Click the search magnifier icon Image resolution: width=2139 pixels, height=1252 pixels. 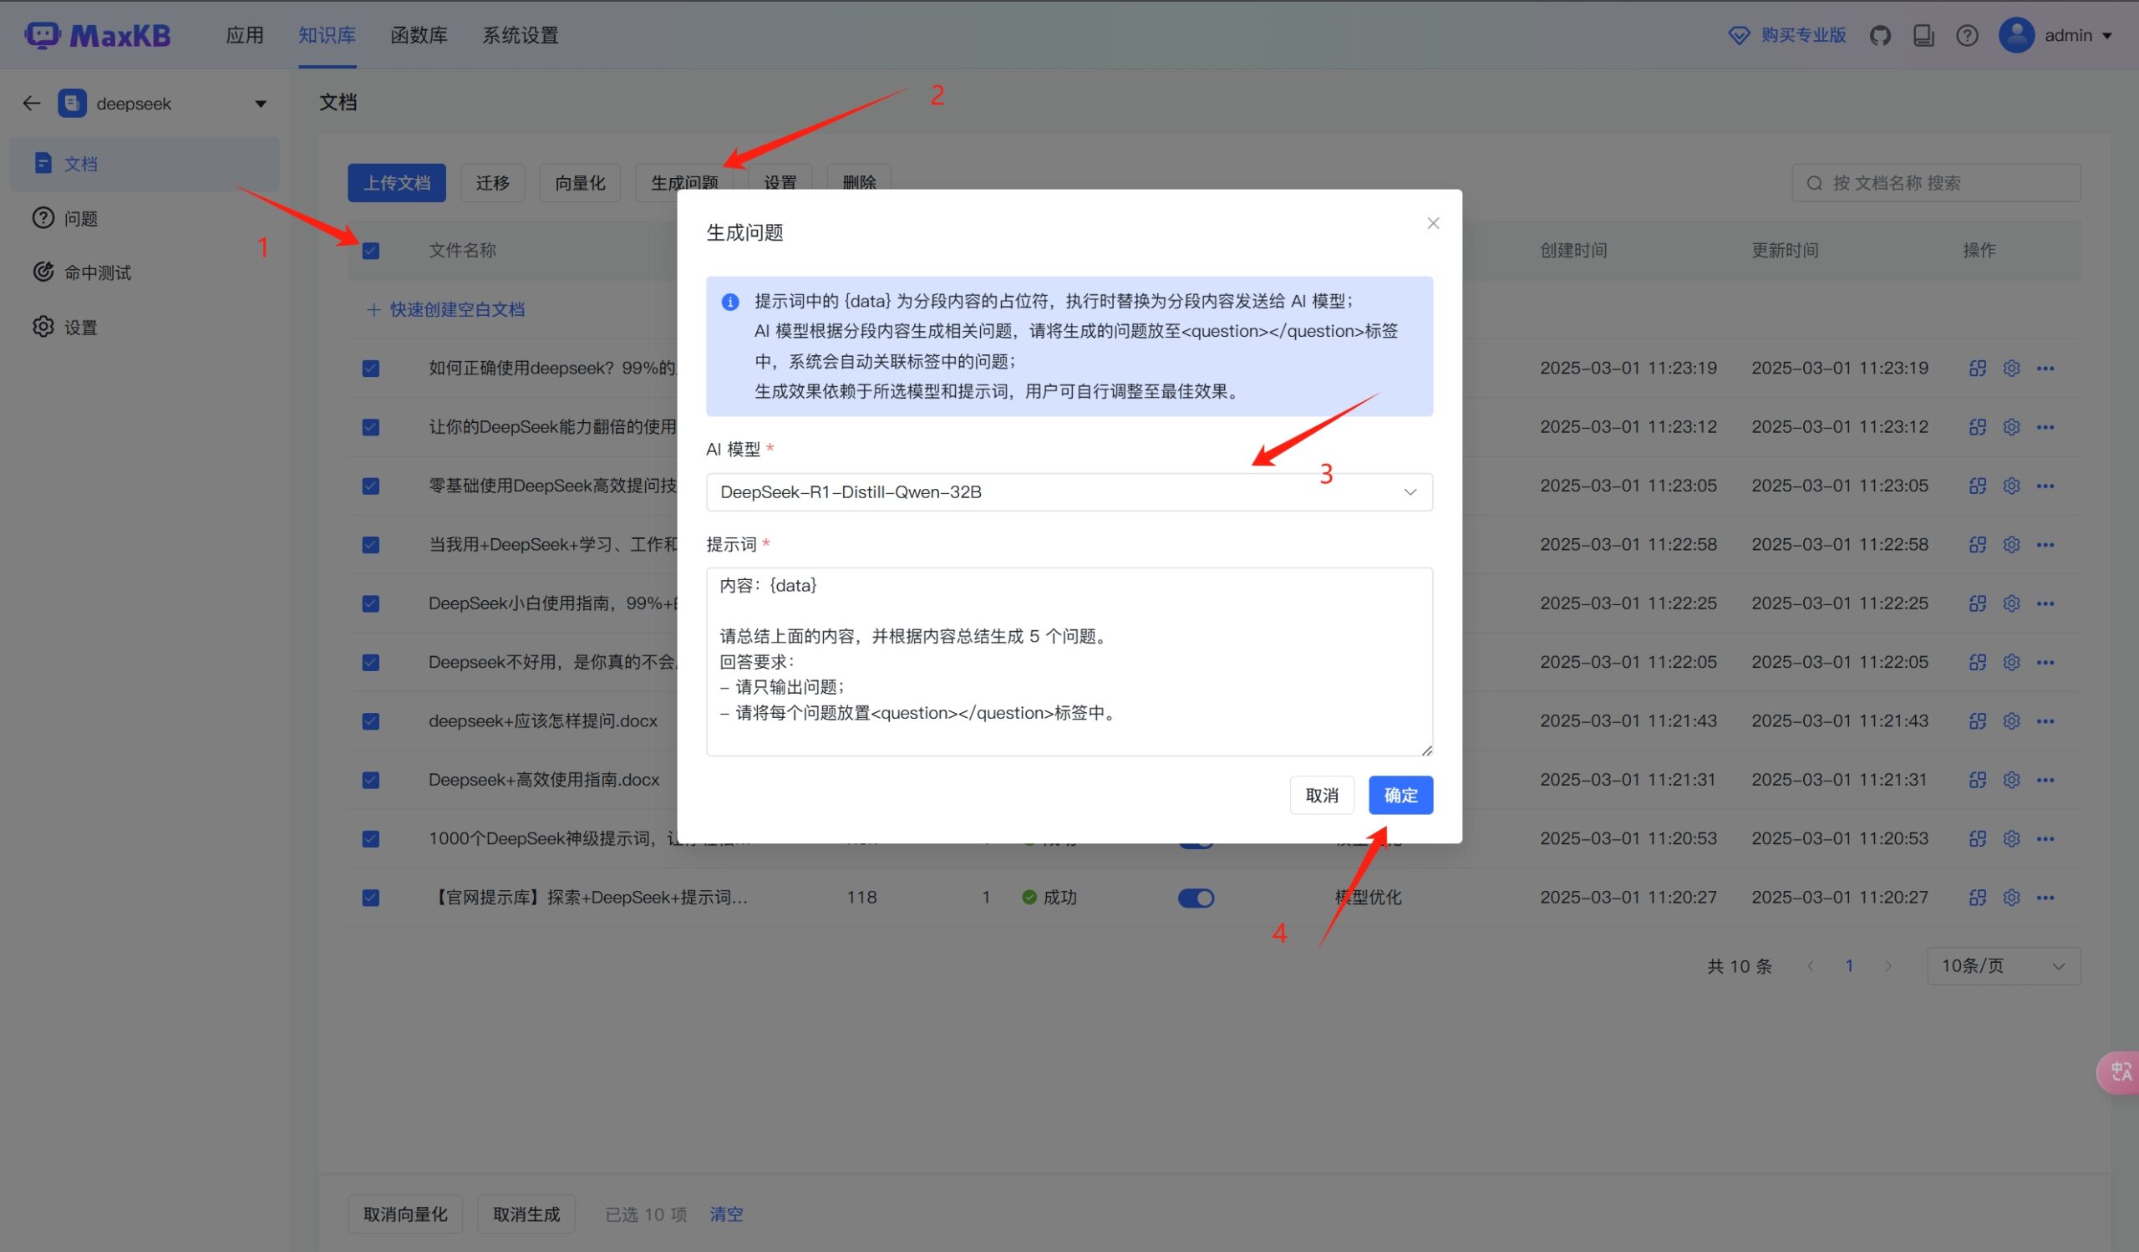click(x=1814, y=183)
